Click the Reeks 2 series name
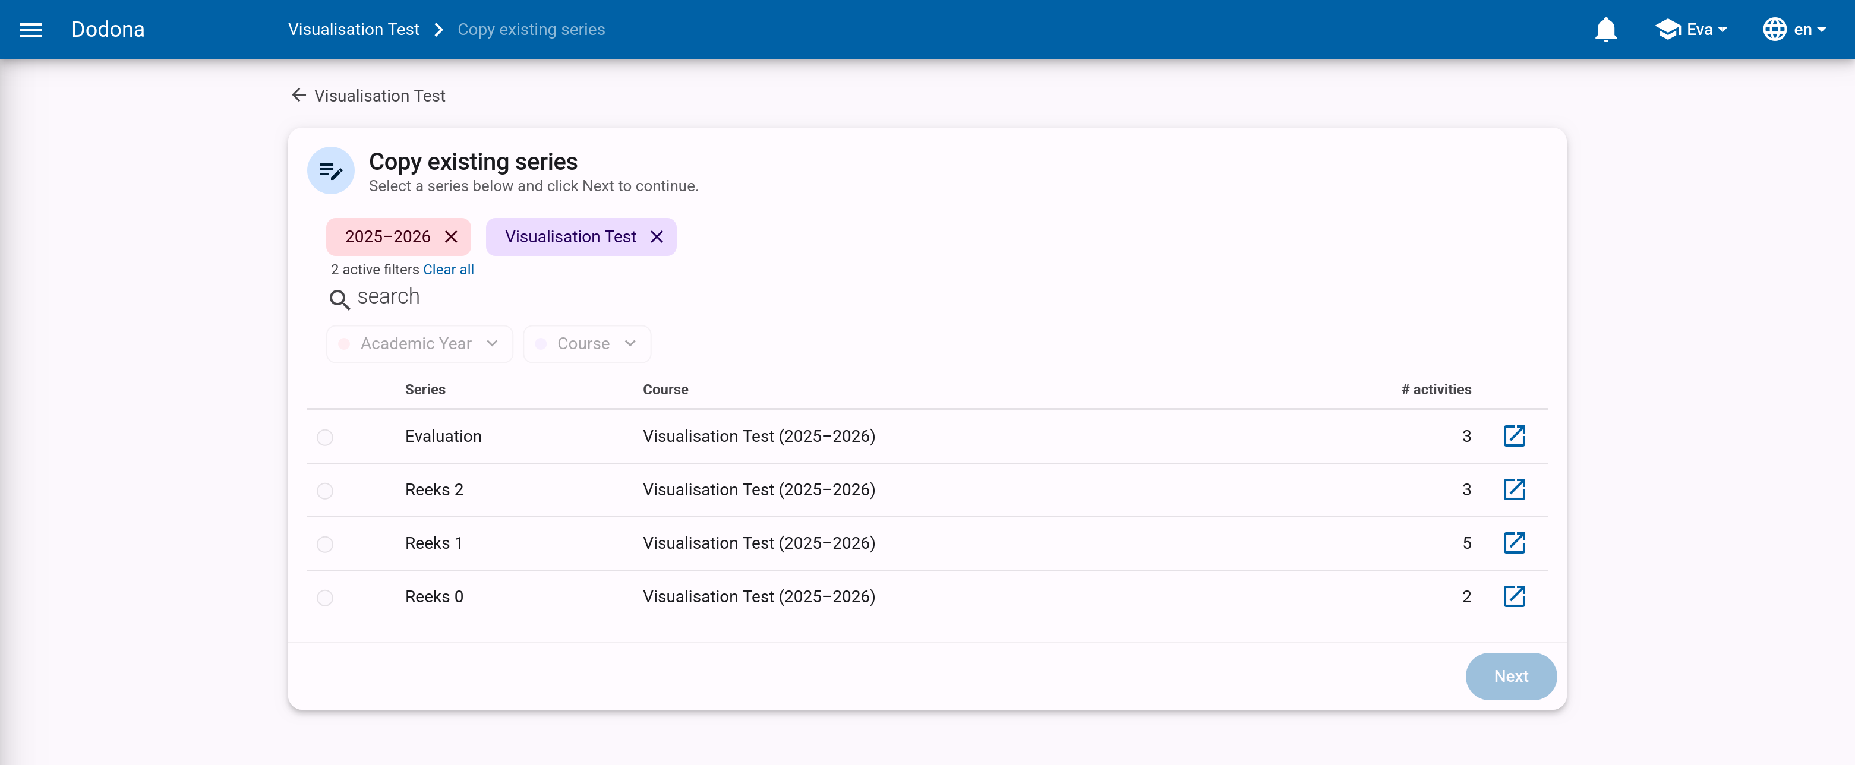This screenshot has height=765, width=1855. (434, 489)
